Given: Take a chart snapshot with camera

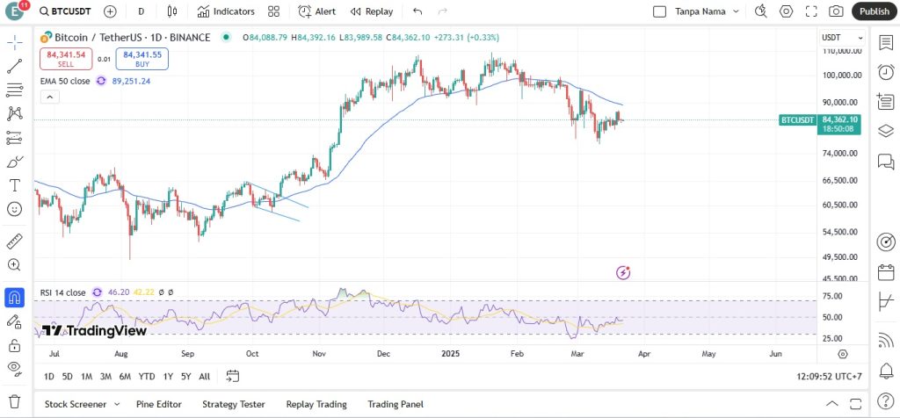Looking at the screenshot, I should [x=837, y=11].
